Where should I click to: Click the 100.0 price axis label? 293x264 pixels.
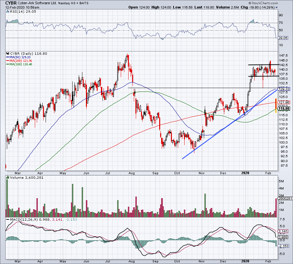click(x=283, y=142)
